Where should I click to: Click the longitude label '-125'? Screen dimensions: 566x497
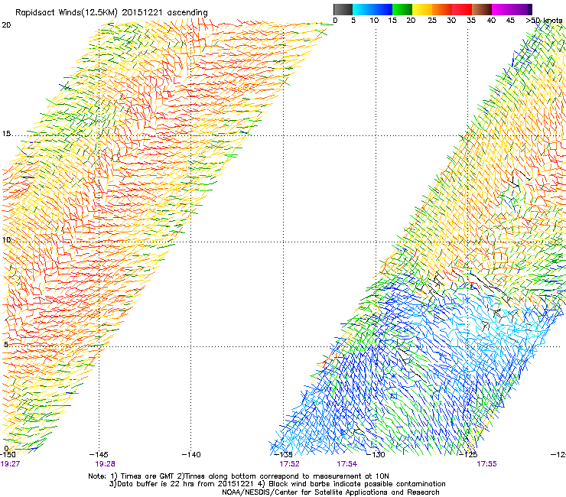click(x=468, y=454)
